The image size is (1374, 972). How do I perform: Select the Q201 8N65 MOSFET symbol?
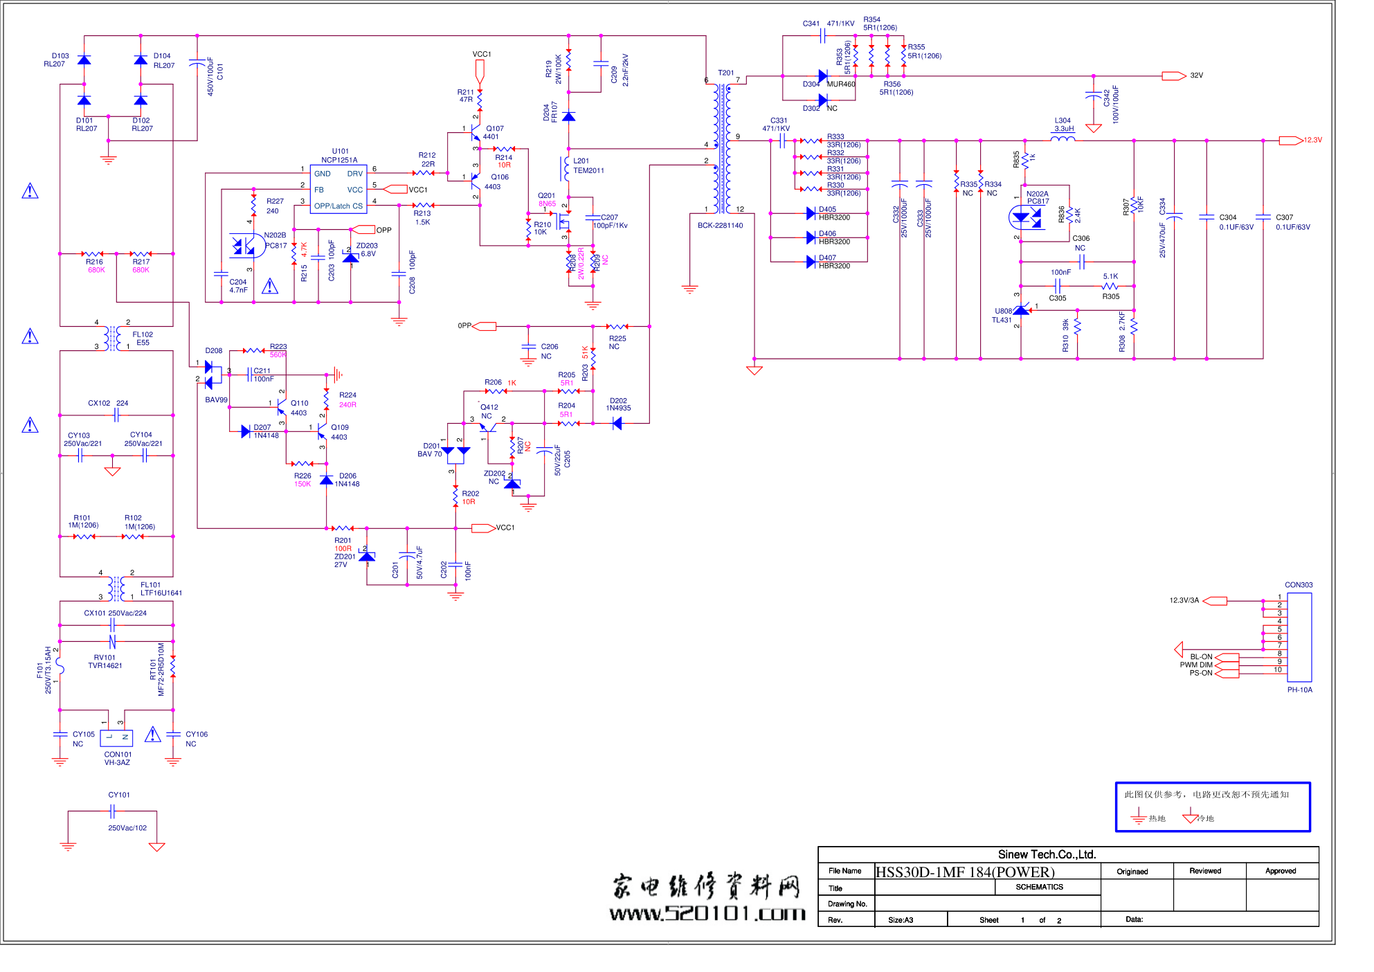pyautogui.click(x=562, y=222)
